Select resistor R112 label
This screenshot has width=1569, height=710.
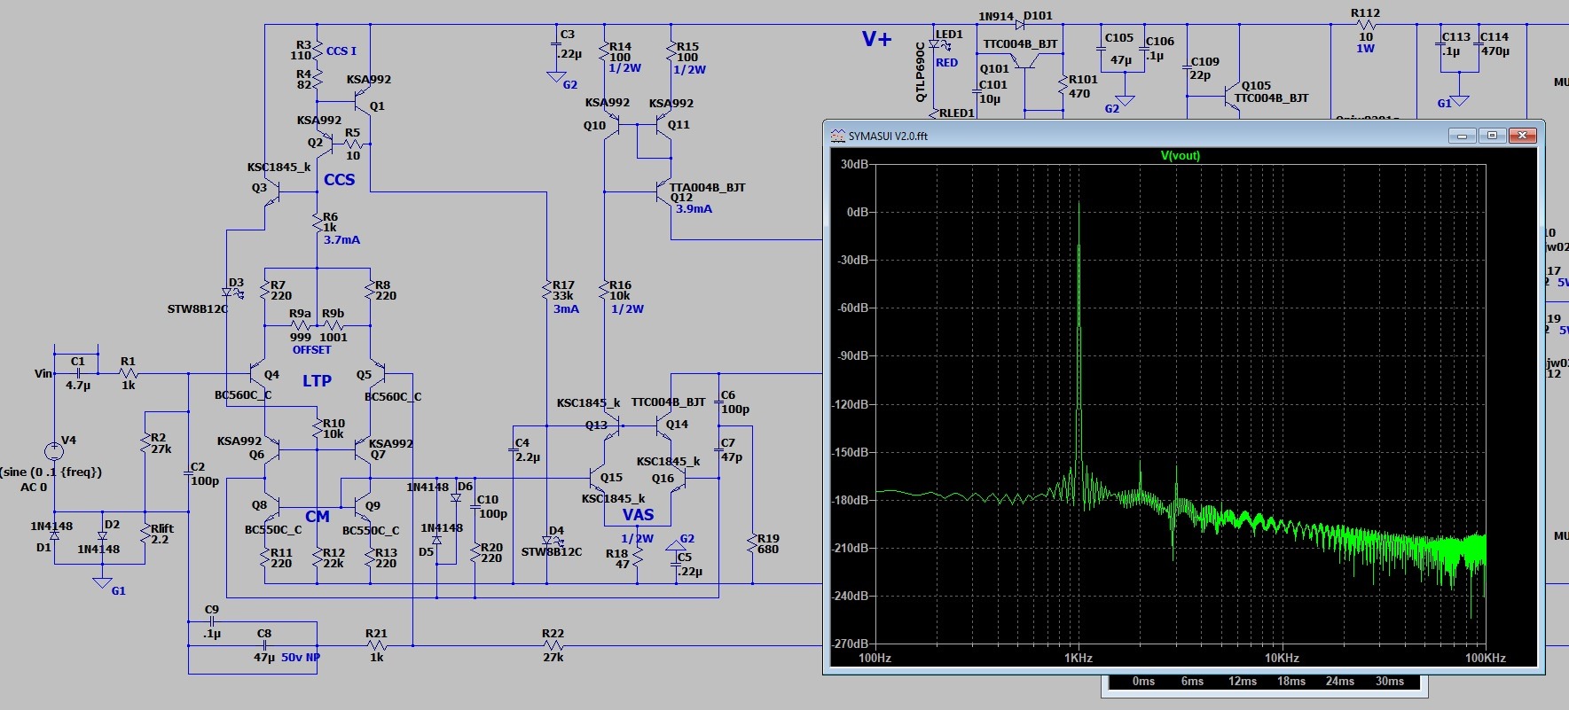pyautogui.click(x=1365, y=13)
